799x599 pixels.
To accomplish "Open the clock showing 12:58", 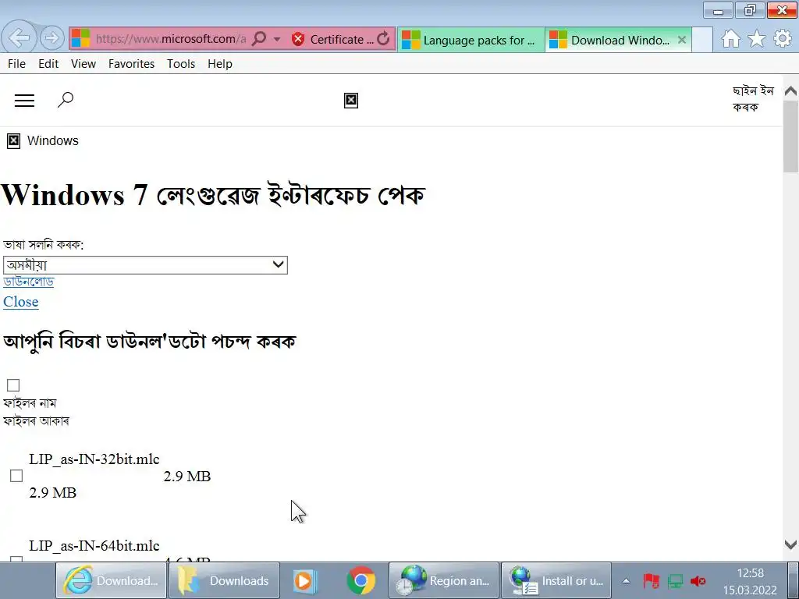I will coord(750,580).
